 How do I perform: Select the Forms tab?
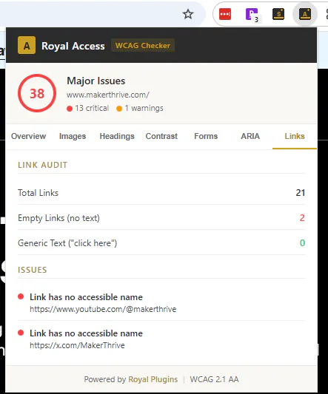tap(206, 136)
